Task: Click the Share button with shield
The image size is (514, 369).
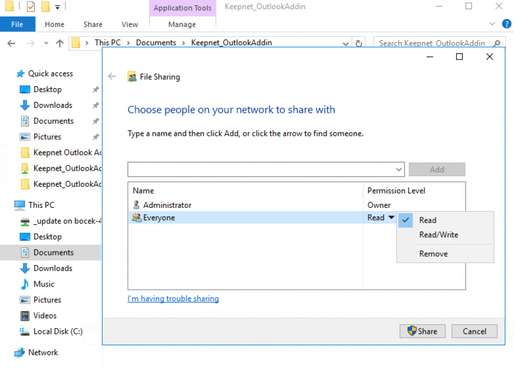Action: point(422,331)
